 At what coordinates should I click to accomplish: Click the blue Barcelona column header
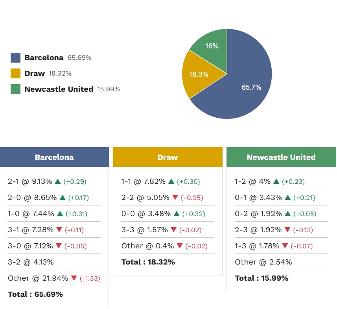click(54, 157)
